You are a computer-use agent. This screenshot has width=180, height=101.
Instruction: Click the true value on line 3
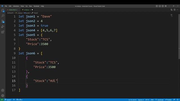coord(44,26)
